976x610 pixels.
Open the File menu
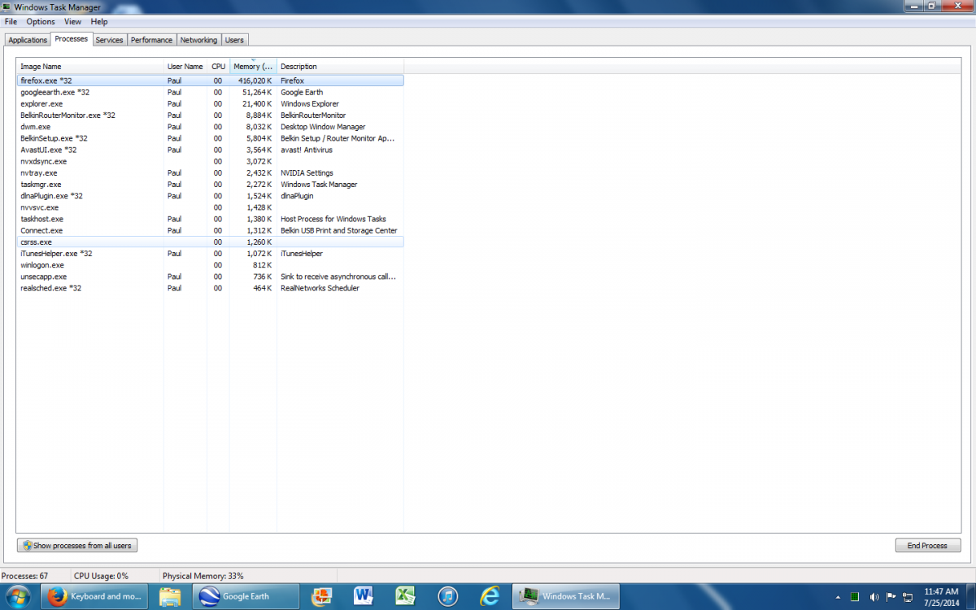11,22
